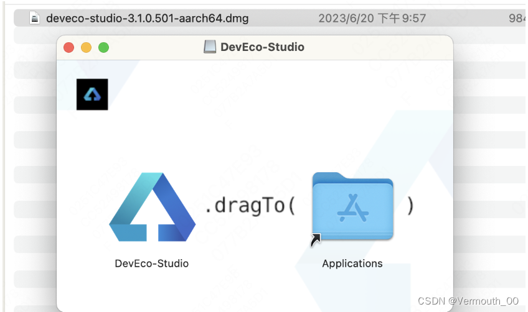Maximize the DevEco-Studio window with green button
Image resolution: width=528 pixels, height=312 pixels.
tap(104, 47)
